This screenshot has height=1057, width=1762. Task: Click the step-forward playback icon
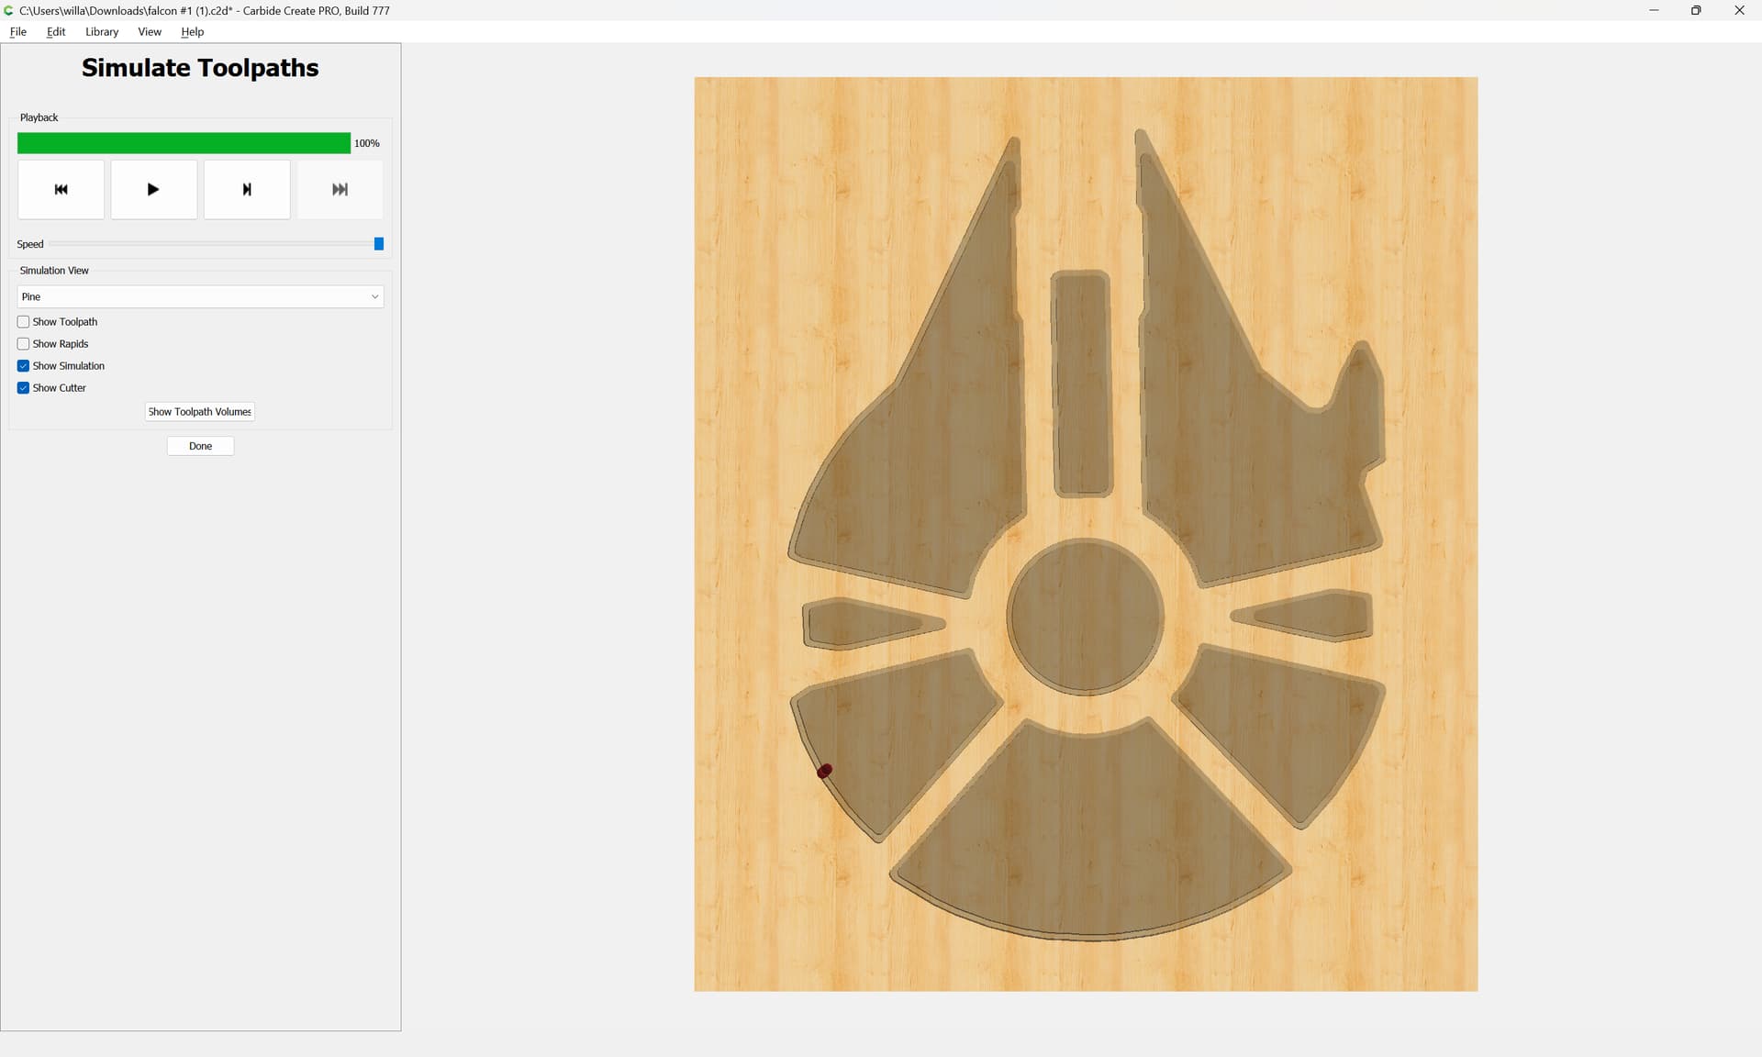click(x=246, y=190)
